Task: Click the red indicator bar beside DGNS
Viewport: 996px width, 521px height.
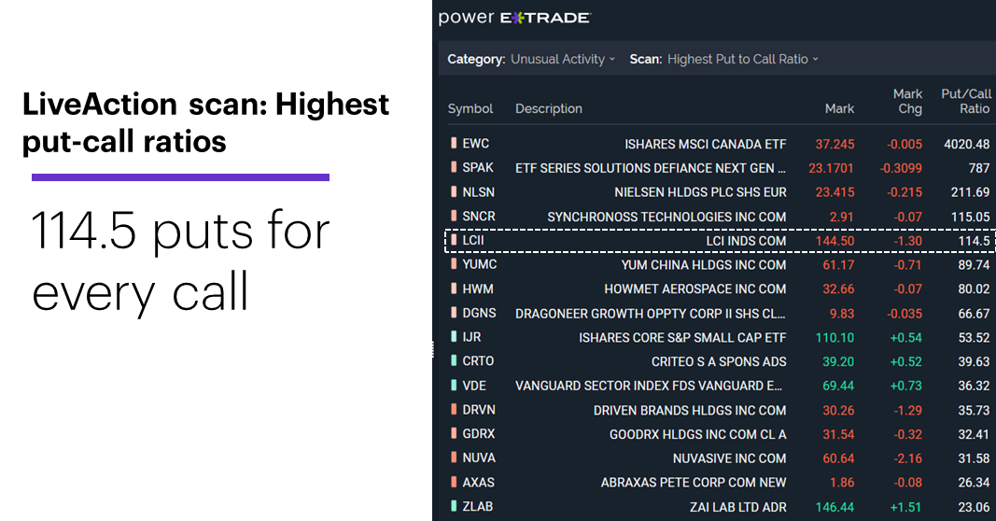Action: tap(454, 313)
